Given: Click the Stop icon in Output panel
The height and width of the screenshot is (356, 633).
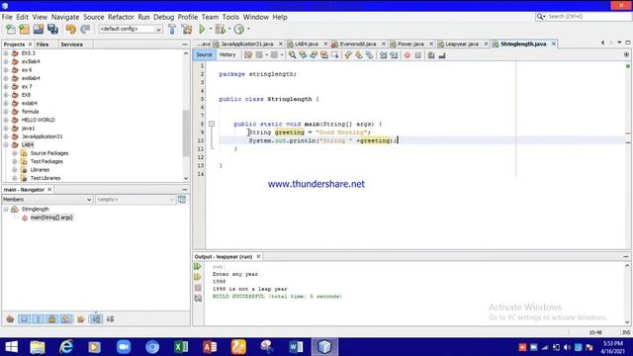Looking at the screenshot, I should coord(198,288).
